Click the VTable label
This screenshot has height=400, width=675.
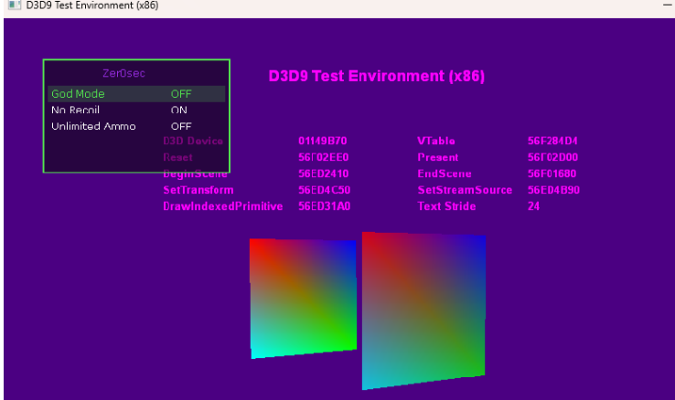point(436,142)
